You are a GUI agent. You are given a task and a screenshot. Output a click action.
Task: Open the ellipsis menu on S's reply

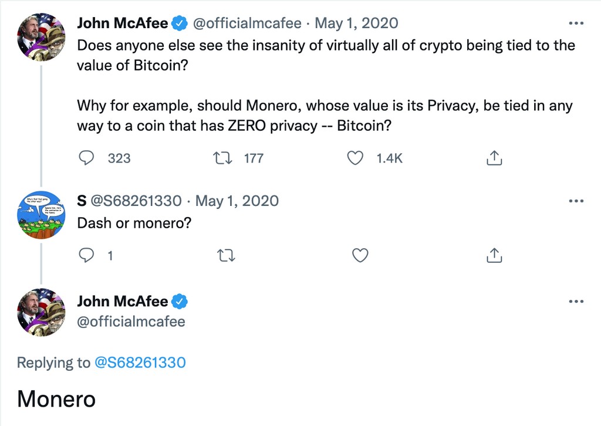click(x=576, y=200)
